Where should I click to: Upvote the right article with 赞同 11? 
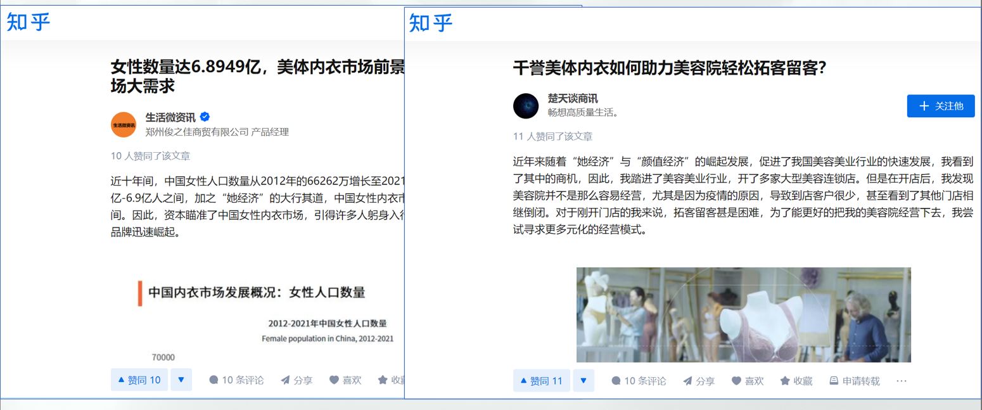pos(542,381)
